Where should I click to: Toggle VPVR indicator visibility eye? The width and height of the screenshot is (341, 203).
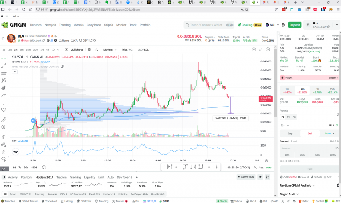[63, 66]
